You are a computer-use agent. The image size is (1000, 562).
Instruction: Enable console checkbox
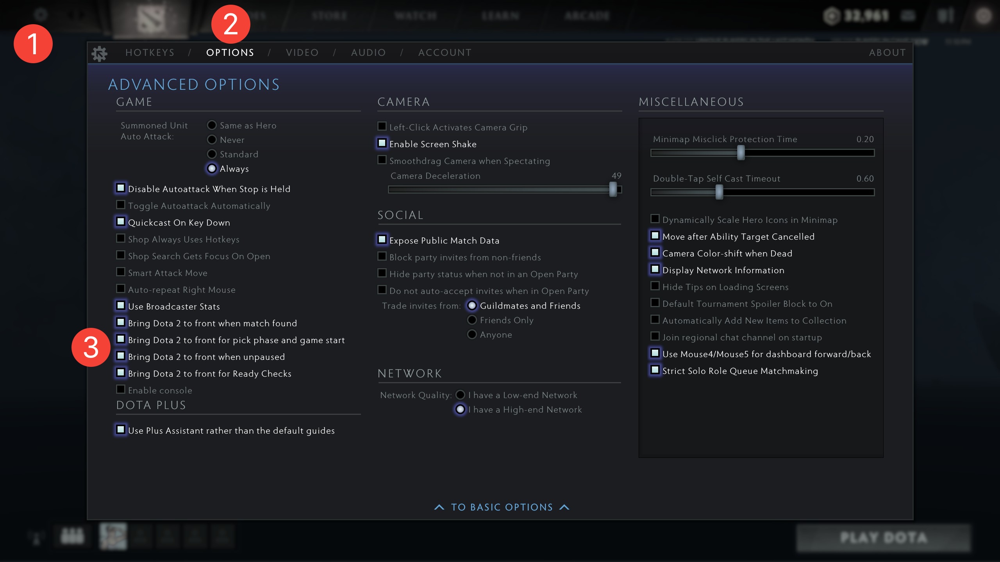(x=121, y=389)
